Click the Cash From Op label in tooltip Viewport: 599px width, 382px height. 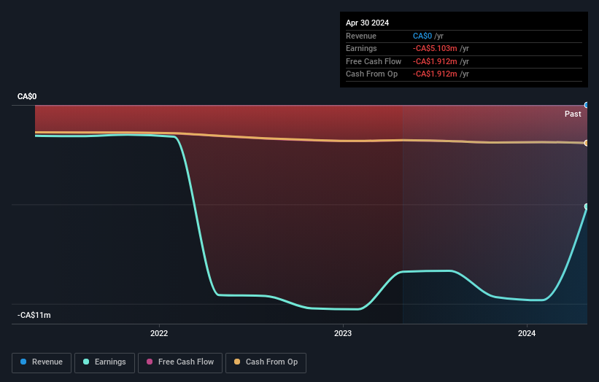(x=371, y=74)
